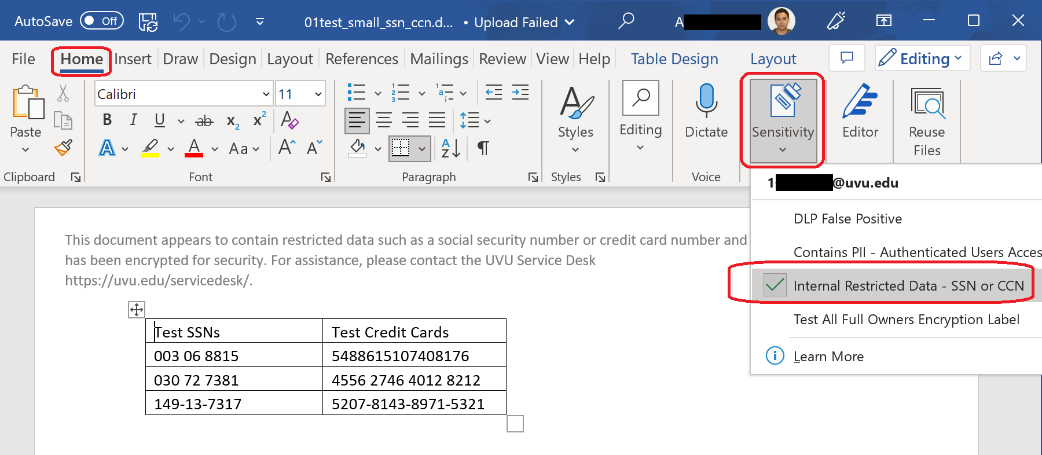Screen dimensions: 1042x455
Task: Toggle Bold formatting
Action: [x=107, y=120]
